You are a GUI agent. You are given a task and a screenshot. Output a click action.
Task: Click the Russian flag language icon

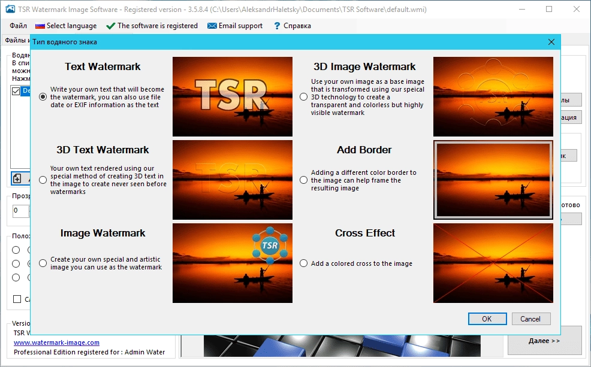(x=40, y=26)
